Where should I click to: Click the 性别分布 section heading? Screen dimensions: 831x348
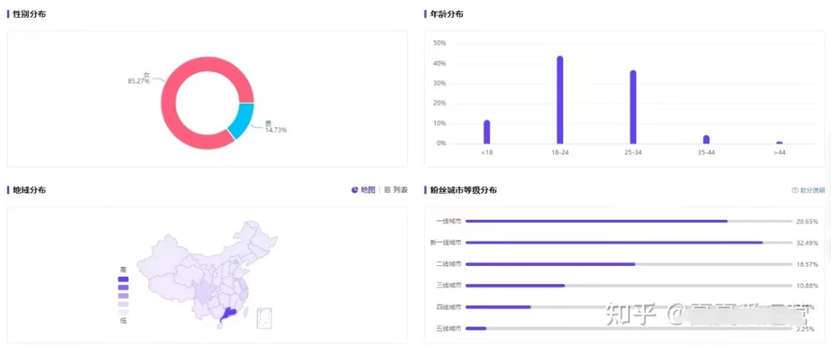point(29,14)
